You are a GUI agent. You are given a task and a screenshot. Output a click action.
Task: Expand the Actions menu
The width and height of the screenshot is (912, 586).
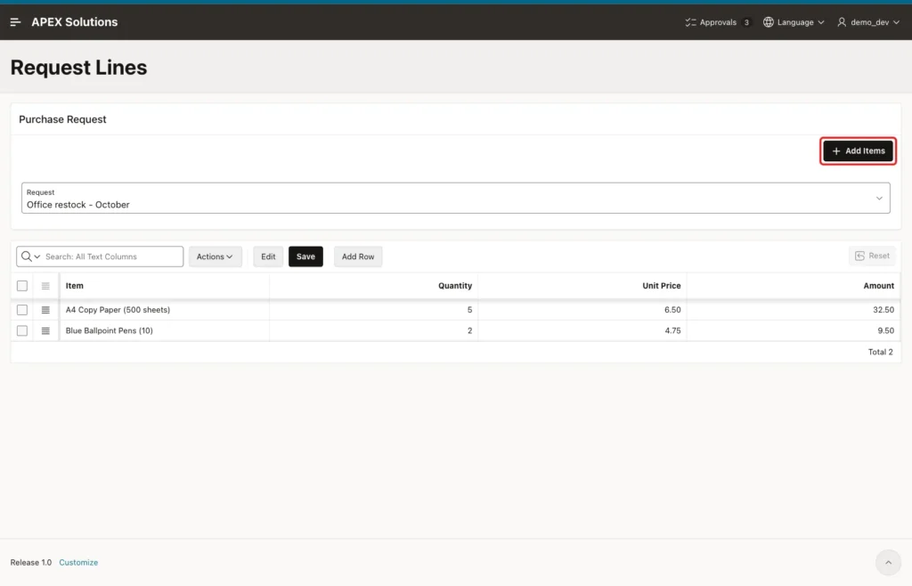pyautogui.click(x=215, y=256)
